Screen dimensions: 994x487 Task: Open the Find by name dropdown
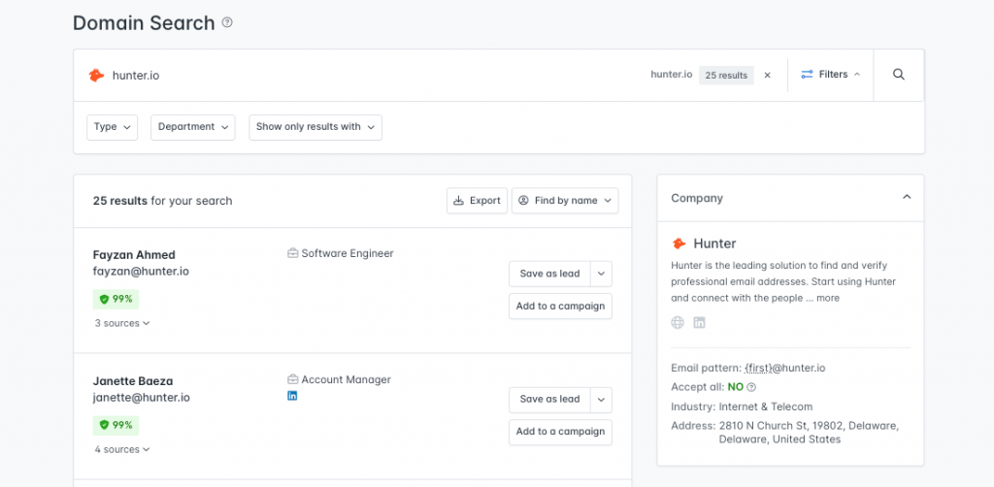(565, 201)
